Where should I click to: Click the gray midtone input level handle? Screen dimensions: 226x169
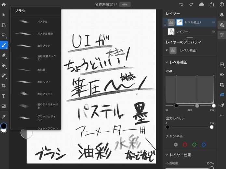197,106
